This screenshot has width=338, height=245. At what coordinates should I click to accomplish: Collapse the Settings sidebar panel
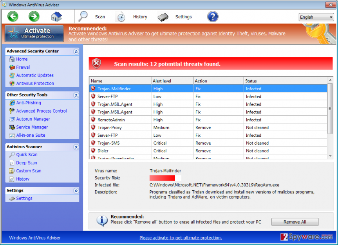(76, 191)
